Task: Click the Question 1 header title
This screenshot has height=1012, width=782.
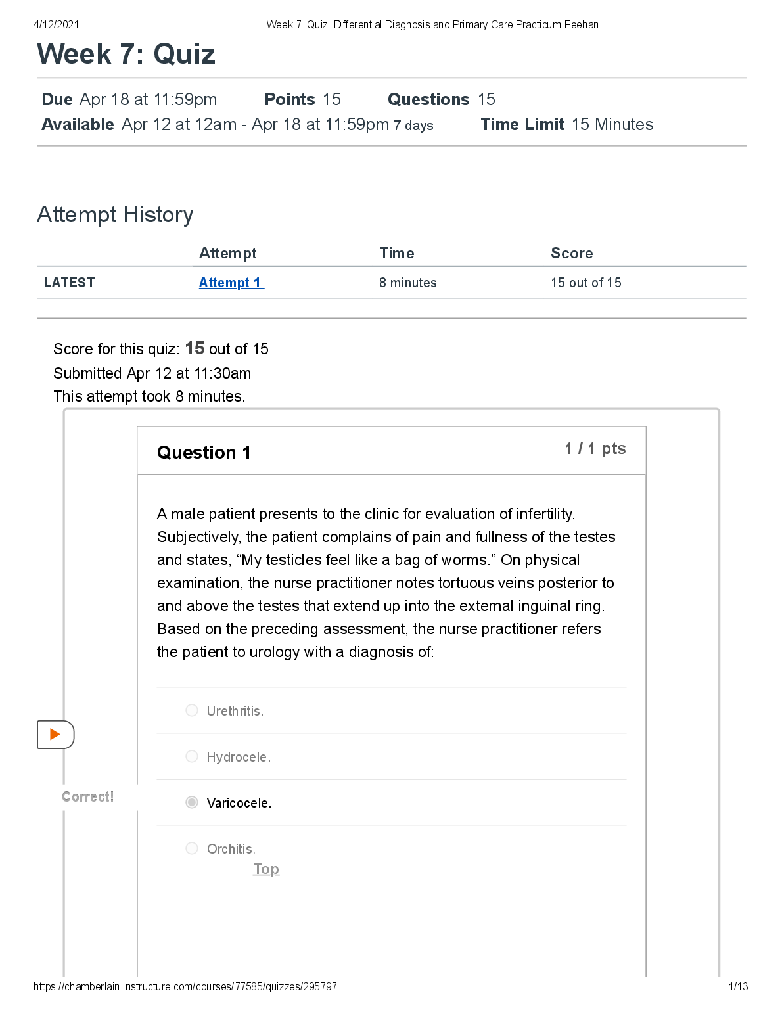Action: (x=204, y=452)
